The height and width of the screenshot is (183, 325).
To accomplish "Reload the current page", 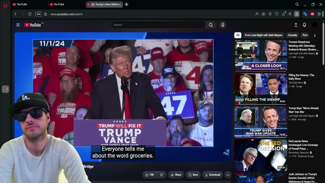I will click(x=30, y=14).
